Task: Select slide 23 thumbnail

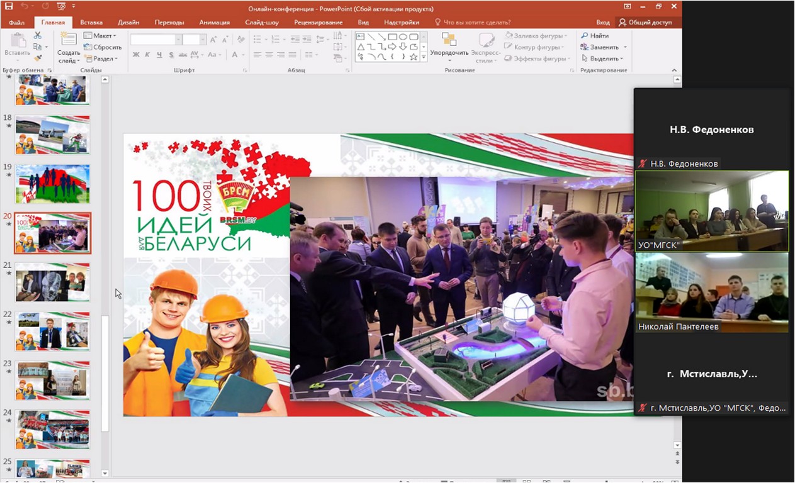Action: (53, 380)
